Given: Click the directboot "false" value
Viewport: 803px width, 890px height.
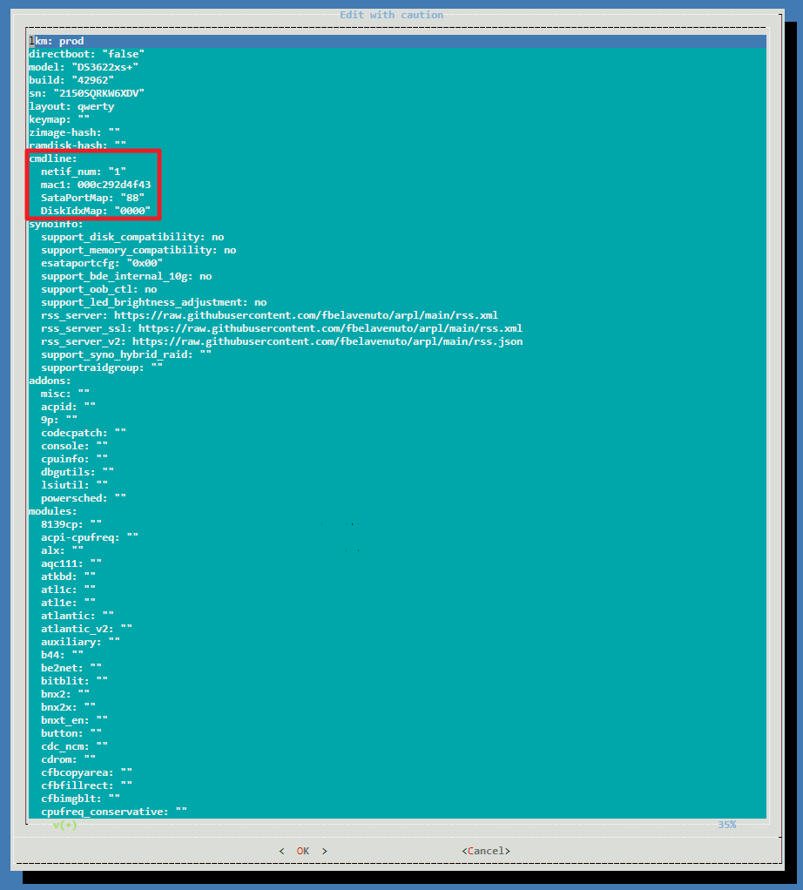Looking at the screenshot, I should (123, 54).
